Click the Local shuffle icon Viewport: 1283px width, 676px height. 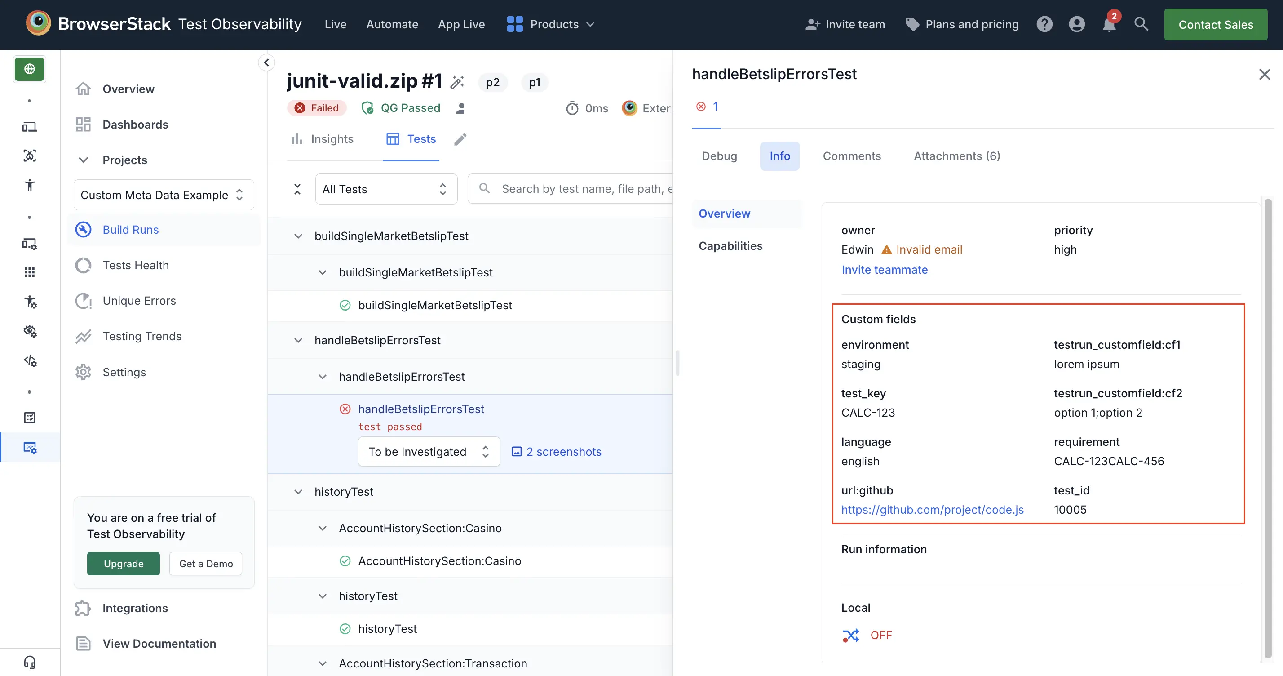851,635
